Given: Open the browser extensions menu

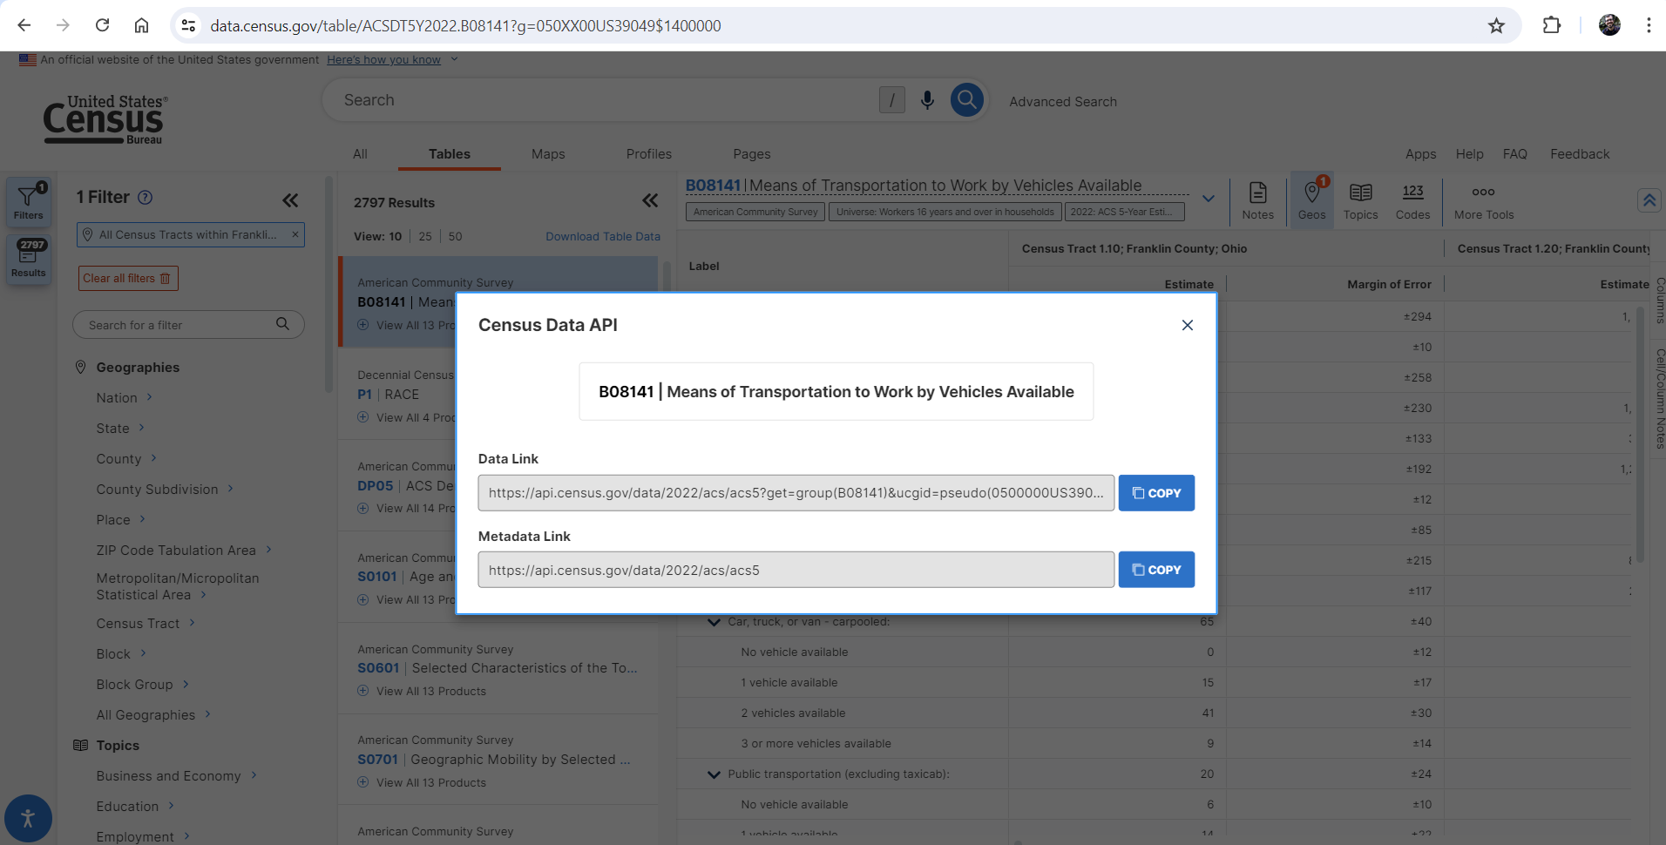Looking at the screenshot, I should [x=1552, y=25].
